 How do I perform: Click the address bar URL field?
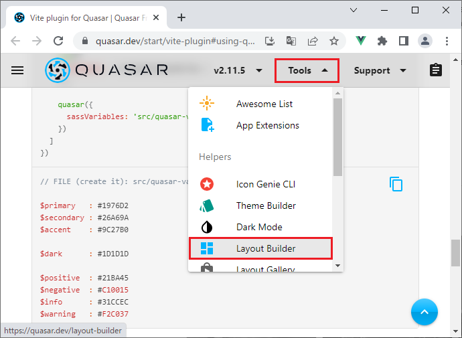[175, 41]
